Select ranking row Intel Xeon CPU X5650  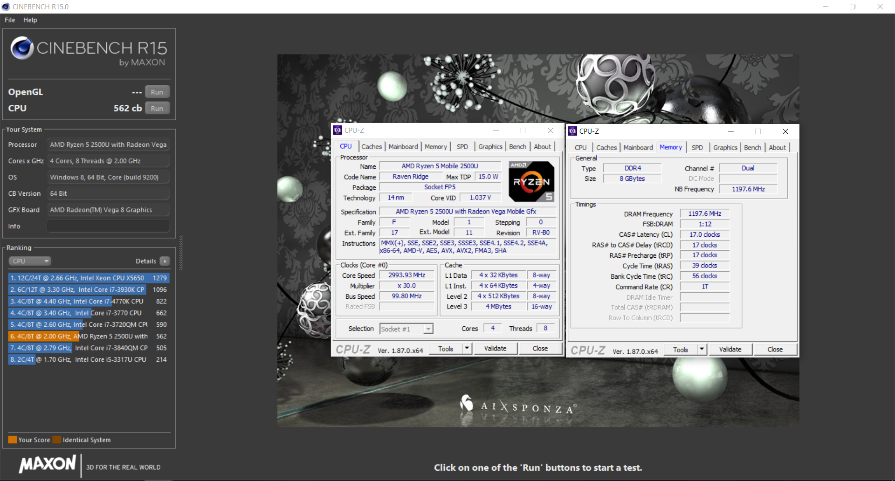[89, 278]
